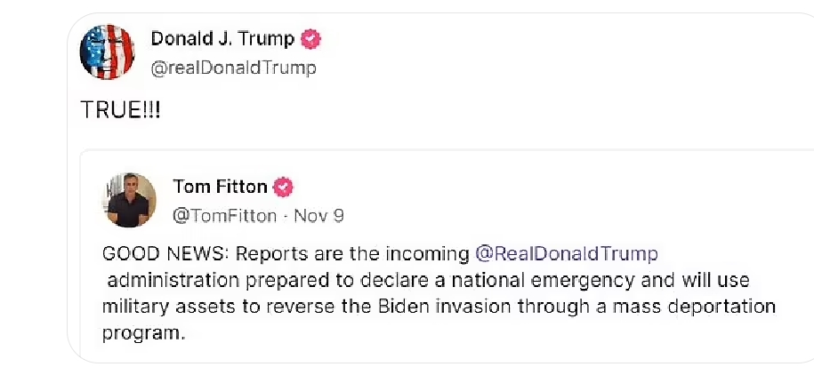Visit the @realDonaldTrump handle under the name
Screen dimensions: 814x383
(x=233, y=68)
